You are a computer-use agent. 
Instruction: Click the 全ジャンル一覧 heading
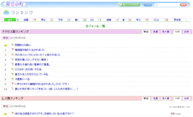[95, 26]
